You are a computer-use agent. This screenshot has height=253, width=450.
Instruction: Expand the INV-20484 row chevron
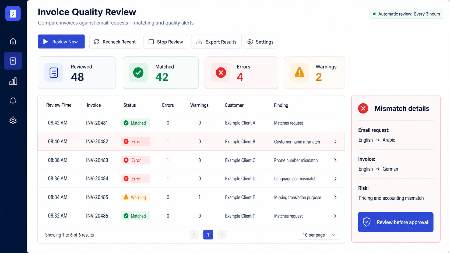[x=335, y=179]
